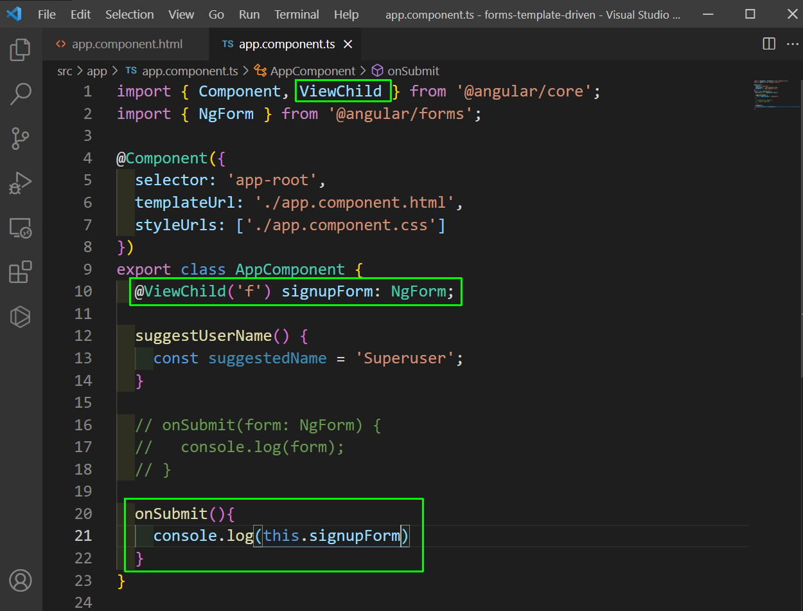The image size is (803, 611).
Task: Click 'signupForm' property on line 10
Action: coord(327,291)
